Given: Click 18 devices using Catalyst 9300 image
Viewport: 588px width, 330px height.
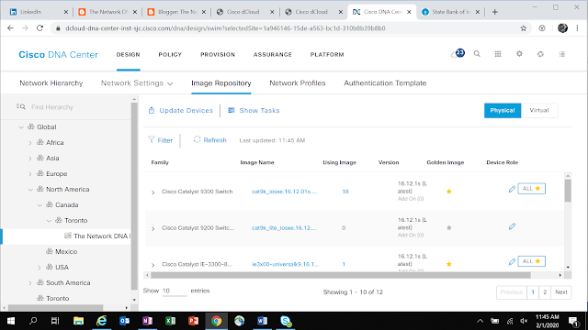Looking at the screenshot, I should coord(345,192).
